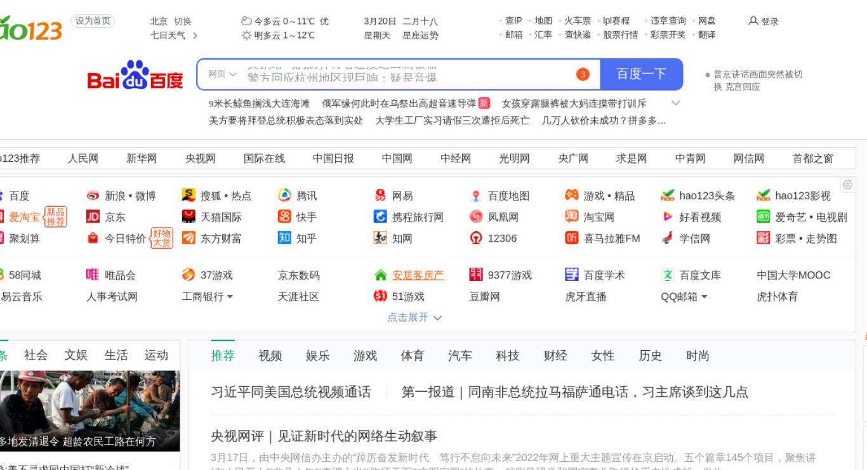The width and height of the screenshot is (867, 470).
Task: Open the hao123 headlines icon
Action: point(668,195)
